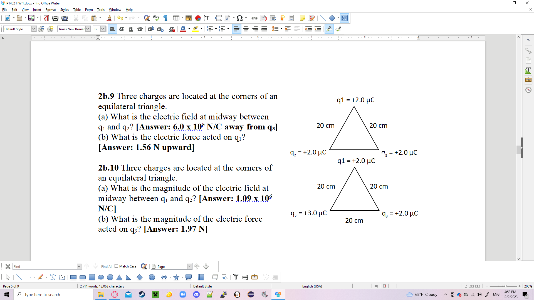Open the print preview tool
Screen dimensions: 534x300
pos(65,18)
